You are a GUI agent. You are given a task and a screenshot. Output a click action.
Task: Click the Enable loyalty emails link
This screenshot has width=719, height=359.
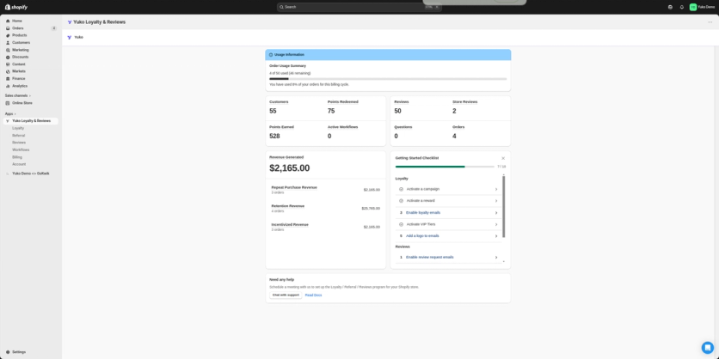pos(423,212)
